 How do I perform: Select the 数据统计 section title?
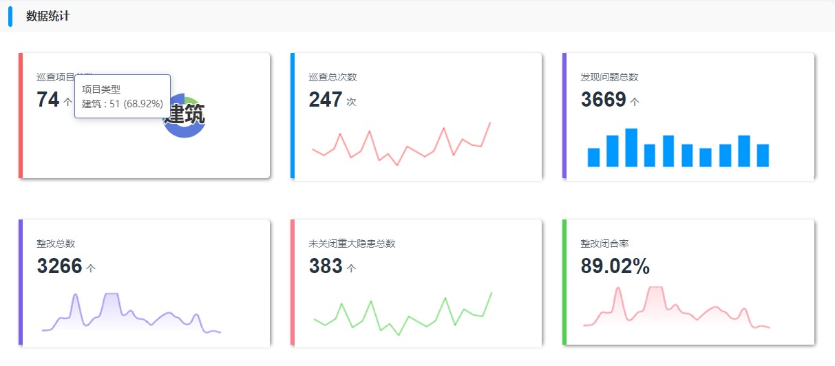47,17
